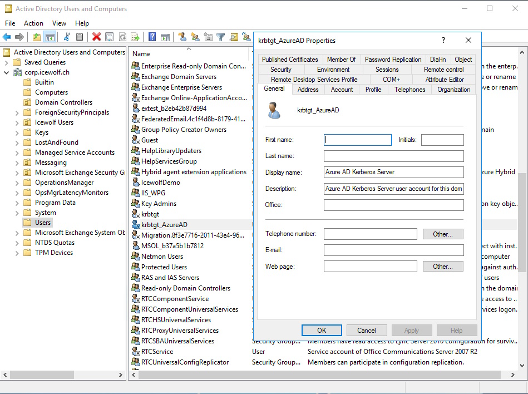
Task: Click the Display name input field
Action: click(394, 172)
